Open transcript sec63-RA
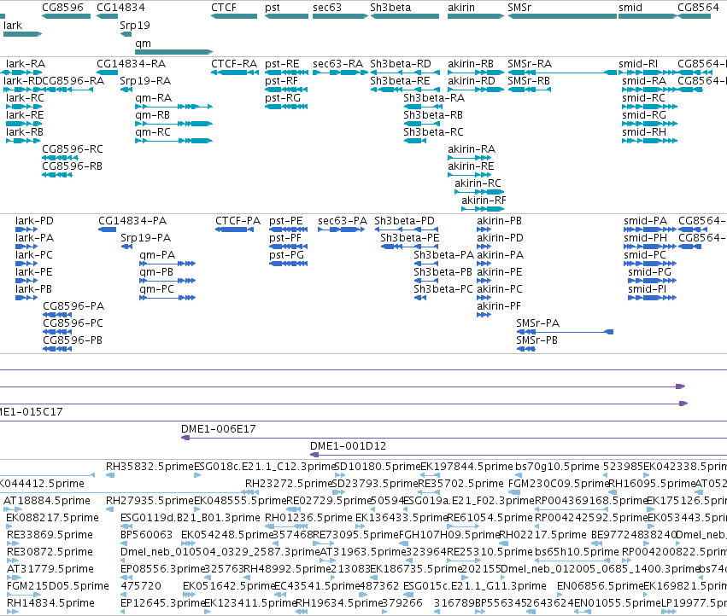 tap(337, 64)
